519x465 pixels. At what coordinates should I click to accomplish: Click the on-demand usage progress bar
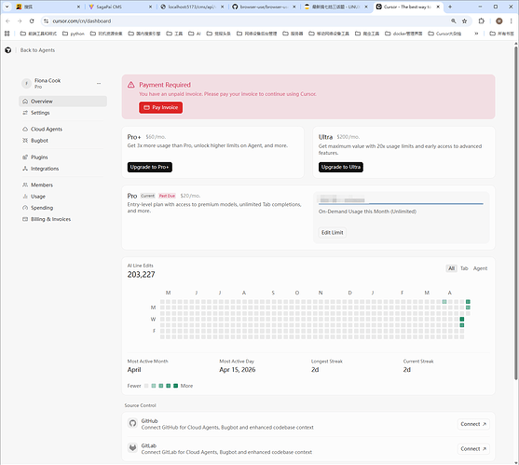tap(401, 204)
